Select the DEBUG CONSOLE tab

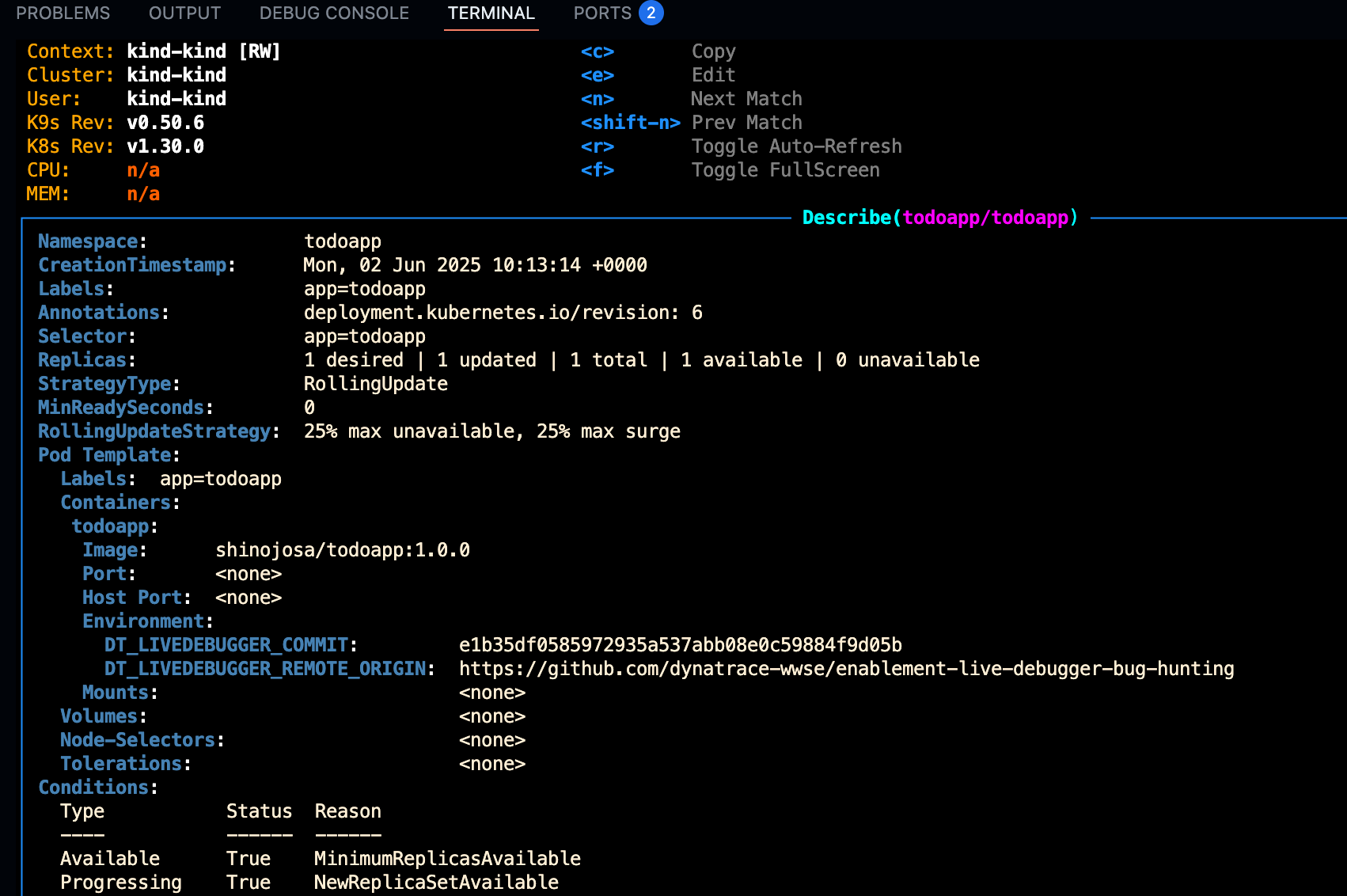point(334,13)
